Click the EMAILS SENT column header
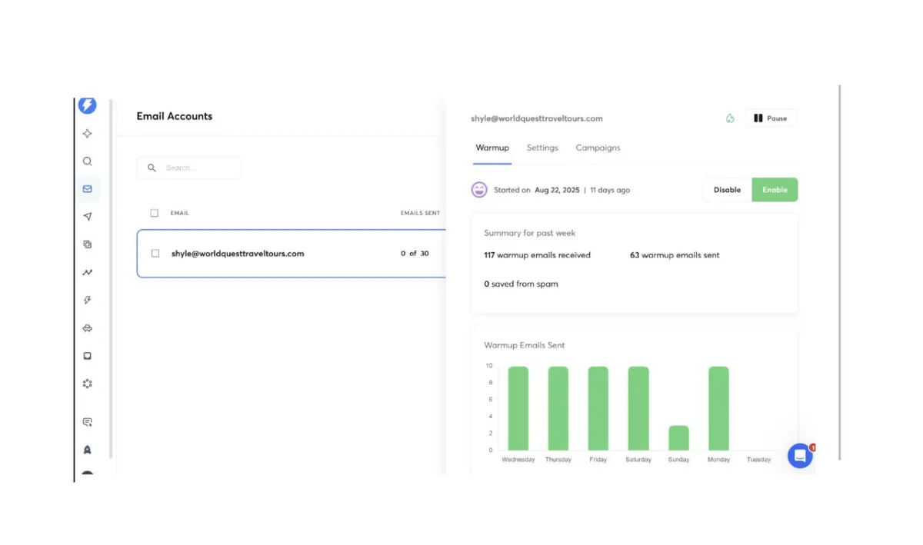This screenshot has height=545, width=923. (x=420, y=213)
